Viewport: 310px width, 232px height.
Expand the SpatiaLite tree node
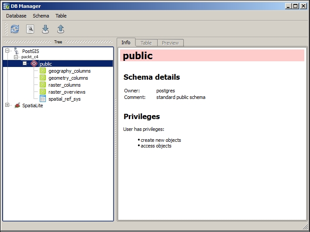point(7,105)
